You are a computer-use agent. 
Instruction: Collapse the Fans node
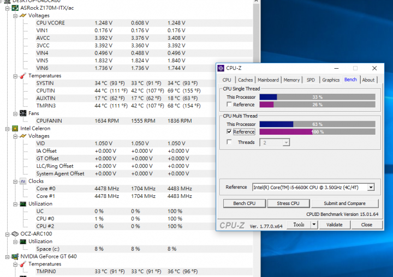[15, 114]
